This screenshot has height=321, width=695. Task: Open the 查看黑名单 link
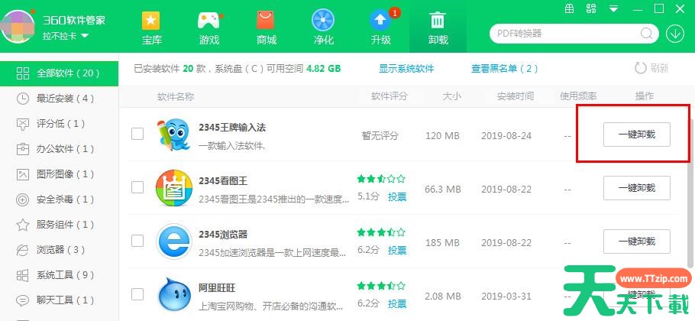click(x=504, y=69)
